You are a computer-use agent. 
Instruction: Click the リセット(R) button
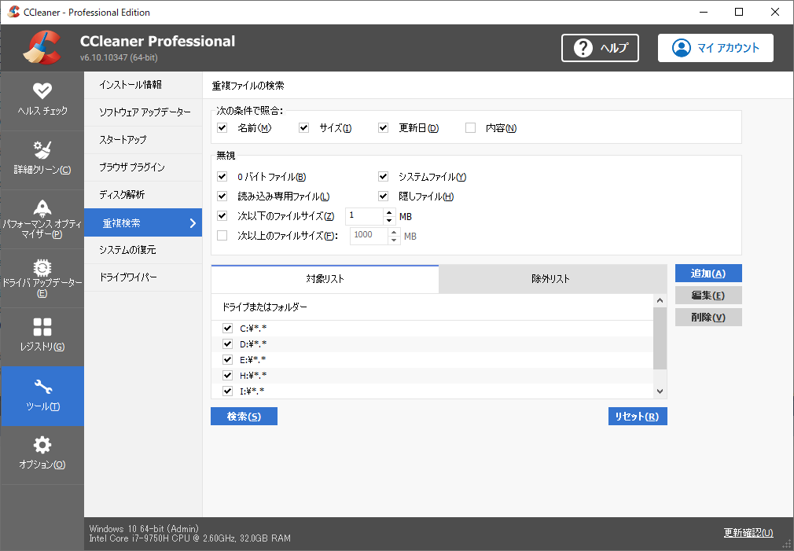tap(638, 417)
